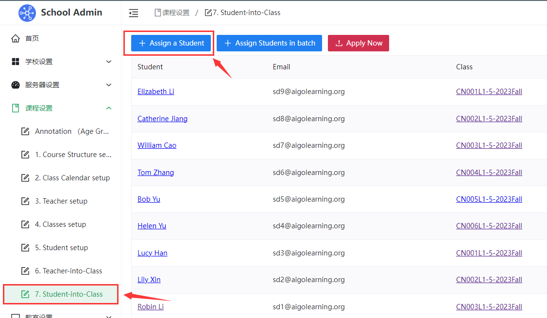Screen dimensions: 547x318
Task: Click the 课程设置 book icon in sidebar
Action: click(16, 108)
